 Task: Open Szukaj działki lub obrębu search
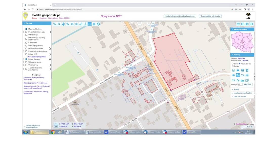[x=210, y=16]
